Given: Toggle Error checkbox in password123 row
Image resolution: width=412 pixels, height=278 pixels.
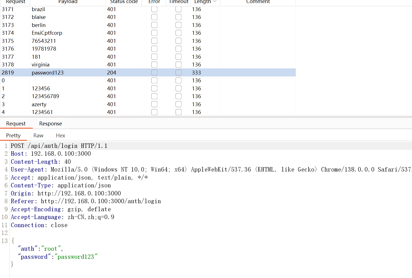Looking at the screenshot, I should coord(154,73).
